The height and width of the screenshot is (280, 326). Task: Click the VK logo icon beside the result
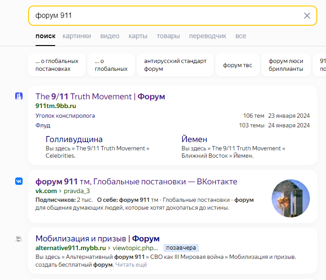tap(19, 181)
